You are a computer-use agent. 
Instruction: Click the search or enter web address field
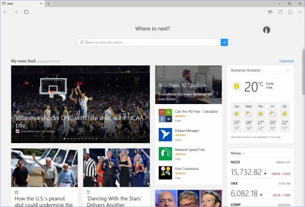pos(149,42)
